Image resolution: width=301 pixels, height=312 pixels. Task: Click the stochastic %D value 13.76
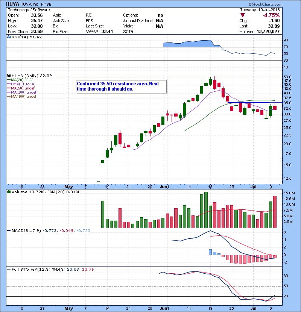tap(88, 270)
